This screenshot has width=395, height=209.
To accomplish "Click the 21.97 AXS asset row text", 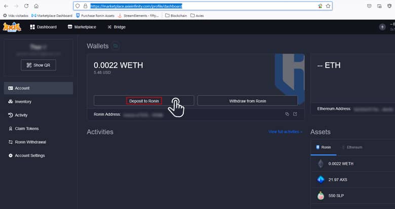I will coord(338,180).
